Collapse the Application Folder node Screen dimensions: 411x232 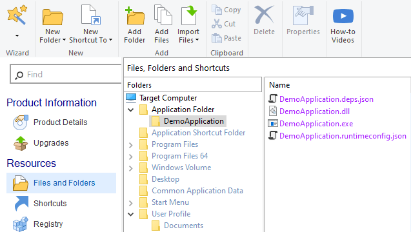coord(131,110)
